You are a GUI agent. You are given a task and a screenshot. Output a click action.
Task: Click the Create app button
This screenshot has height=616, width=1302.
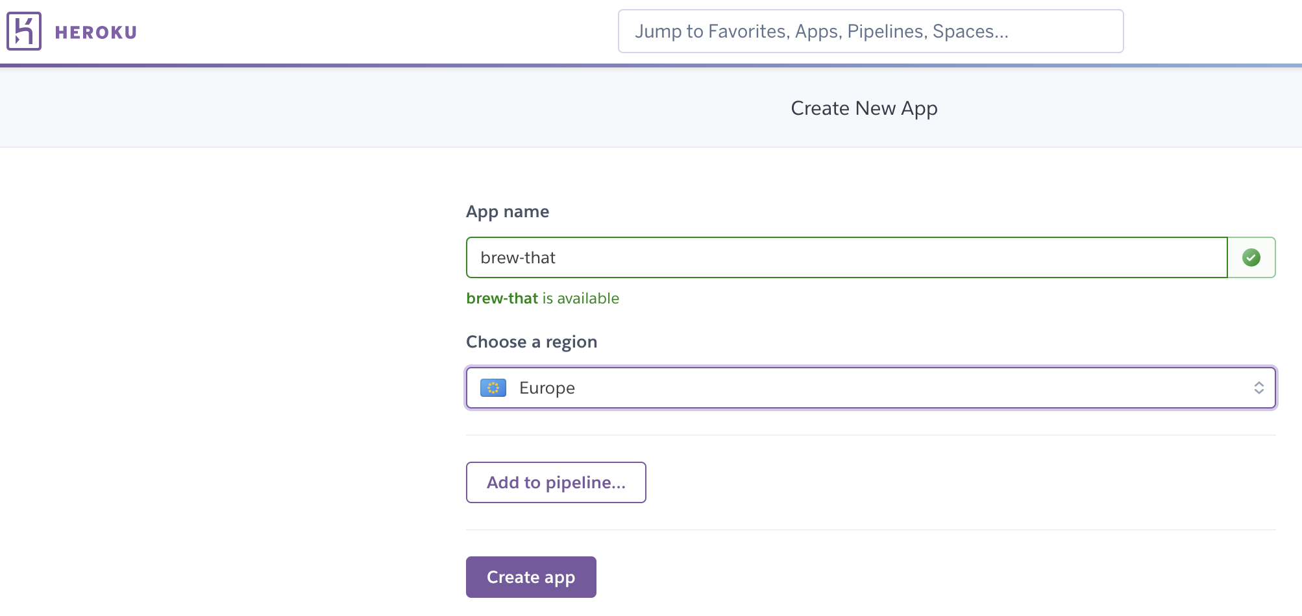(531, 577)
